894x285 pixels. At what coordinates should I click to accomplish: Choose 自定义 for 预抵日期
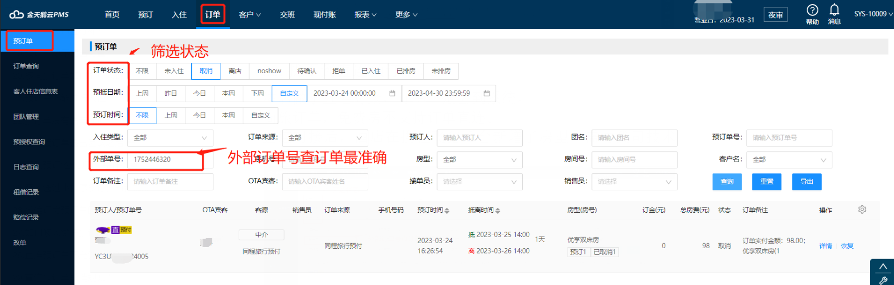point(289,93)
